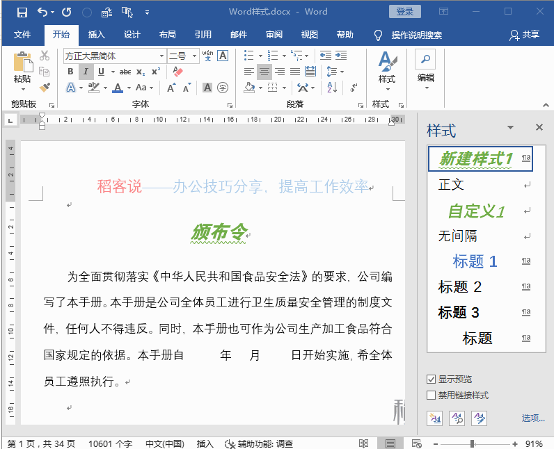The height and width of the screenshot is (449, 554).
Task: Uncheck the 显示预览 checkbox
Action: [x=431, y=379]
